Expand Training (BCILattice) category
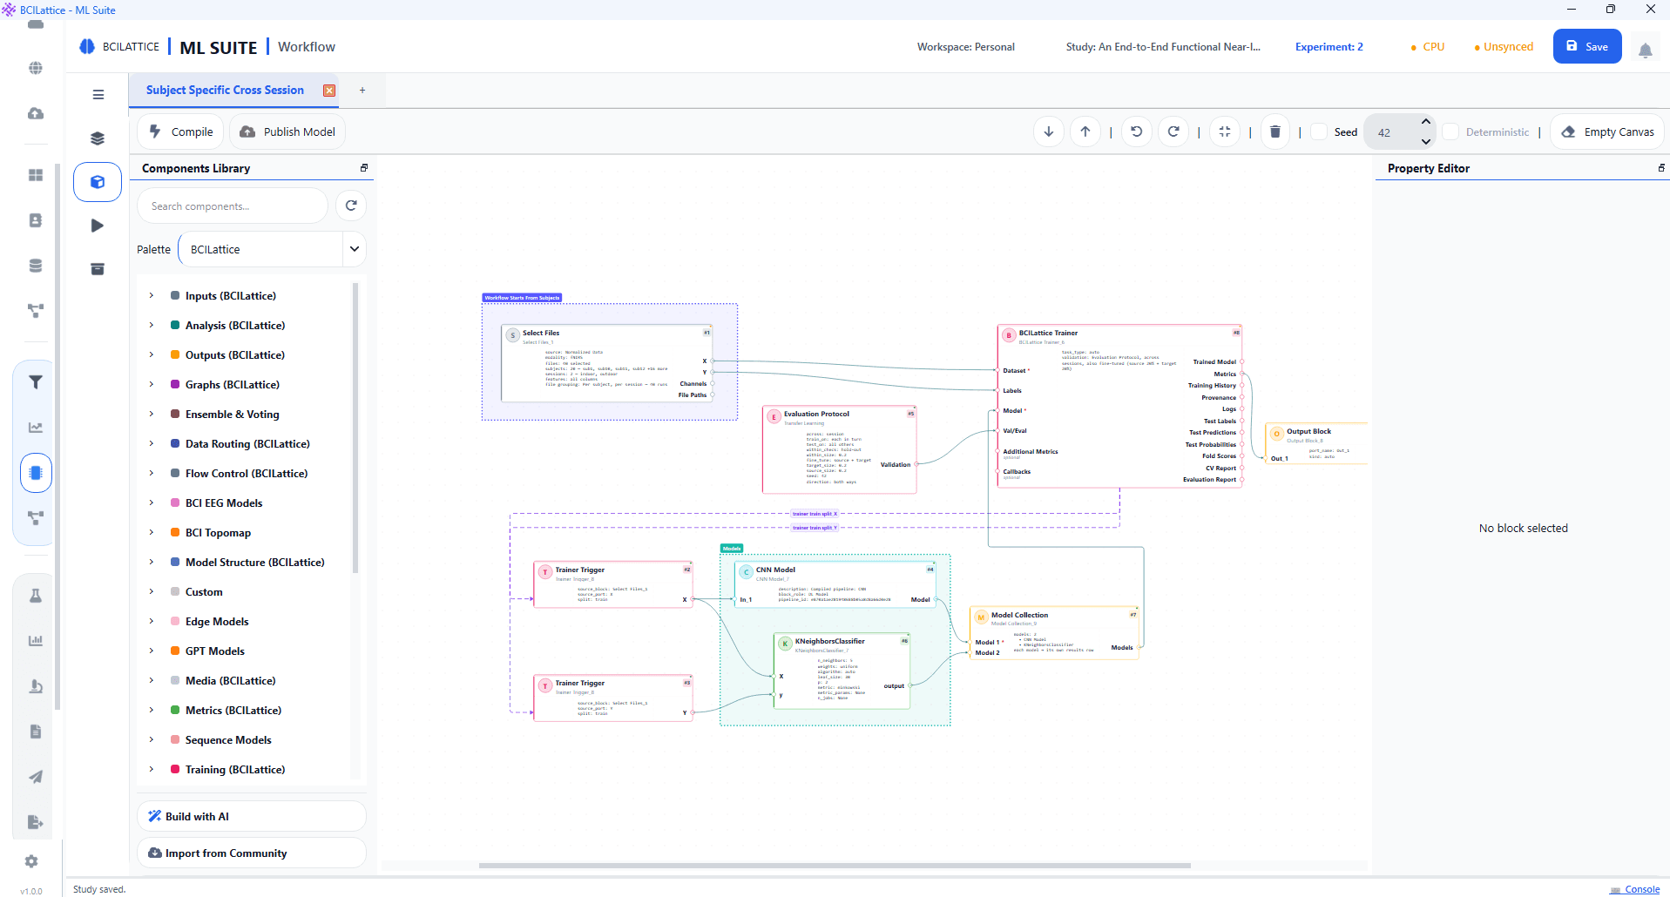Viewport: 1670px width, 897px height. 152,770
